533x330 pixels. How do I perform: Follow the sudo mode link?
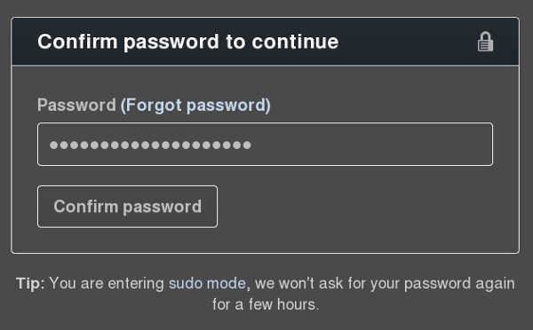click(207, 284)
